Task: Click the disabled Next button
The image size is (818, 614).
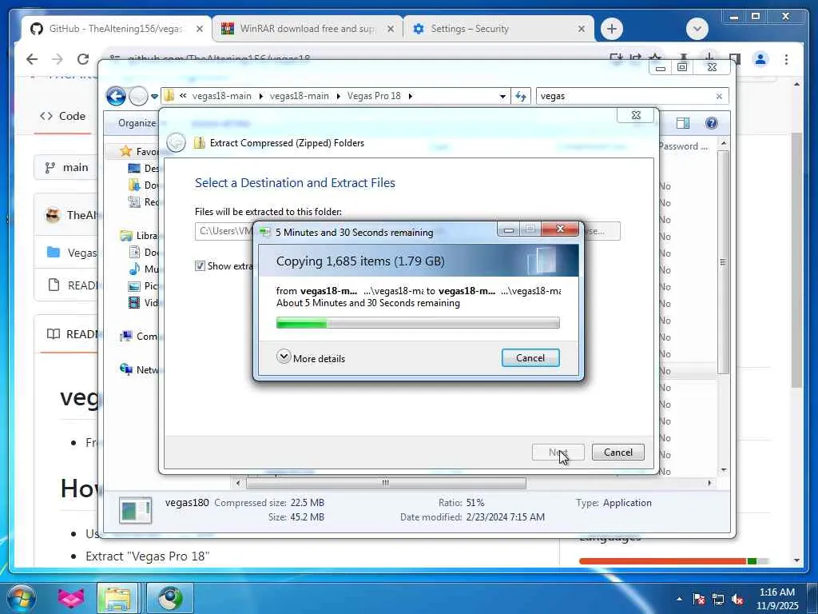Action: click(558, 453)
